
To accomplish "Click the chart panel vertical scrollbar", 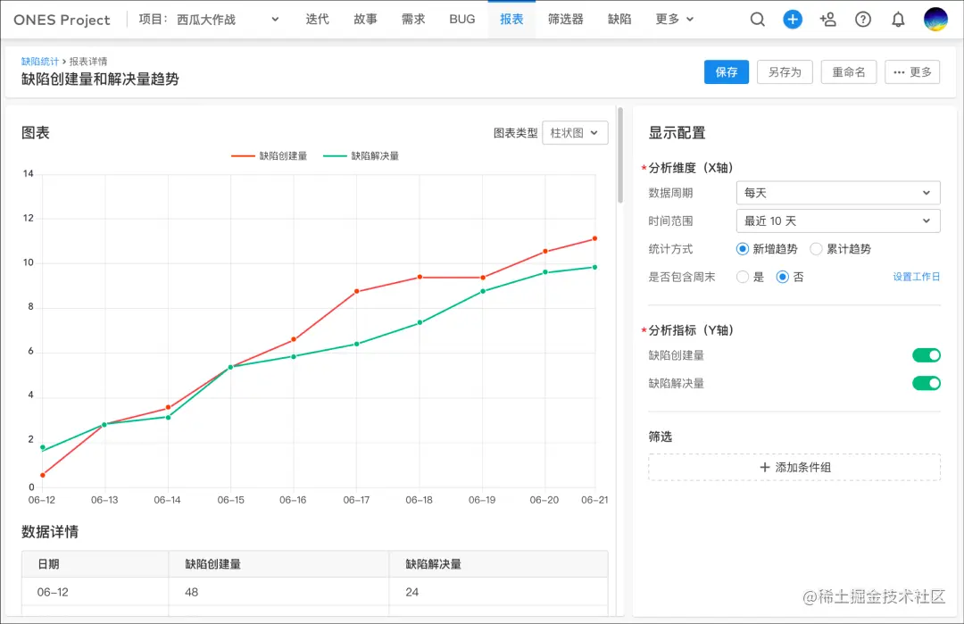I will (x=619, y=155).
